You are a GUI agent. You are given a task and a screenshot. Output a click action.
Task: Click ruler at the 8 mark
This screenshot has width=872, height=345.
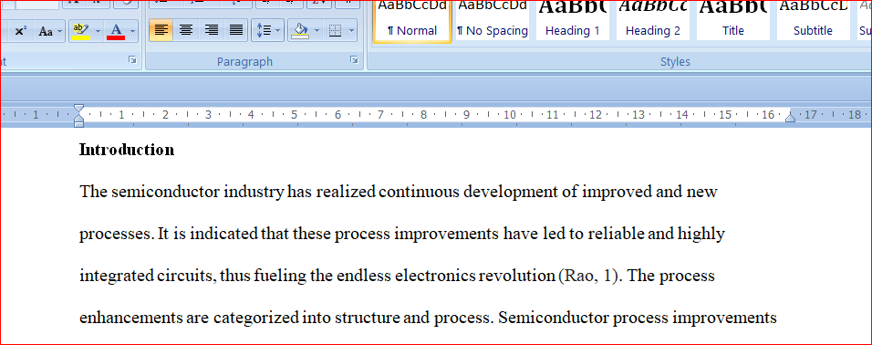(423, 115)
